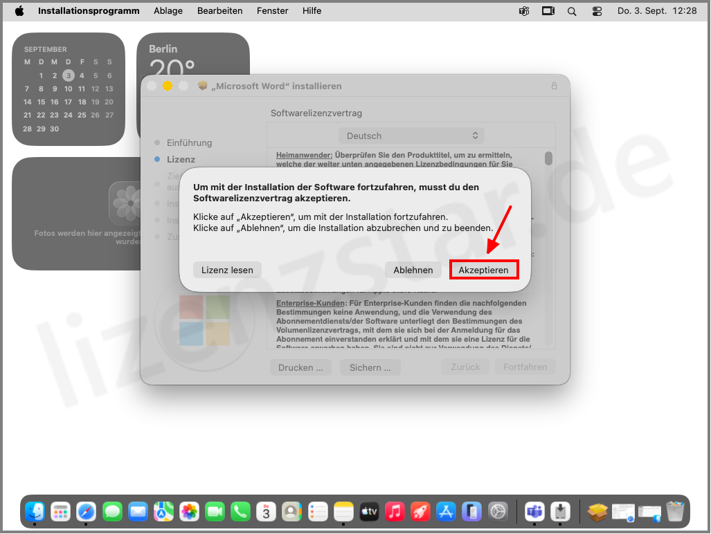Minimize the installer with the yellow button
This screenshot has width=711, height=534.
pos(168,86)
